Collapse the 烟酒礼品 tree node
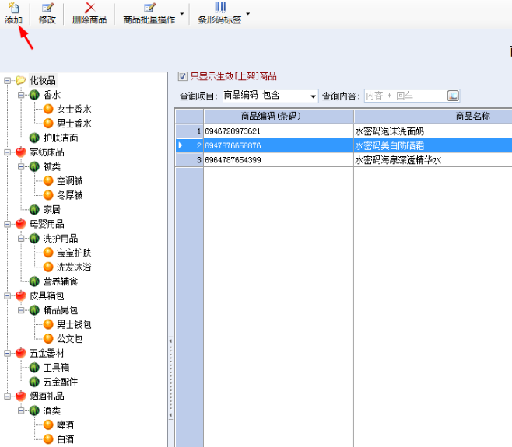Screen dimensions: 512x447 7,396
